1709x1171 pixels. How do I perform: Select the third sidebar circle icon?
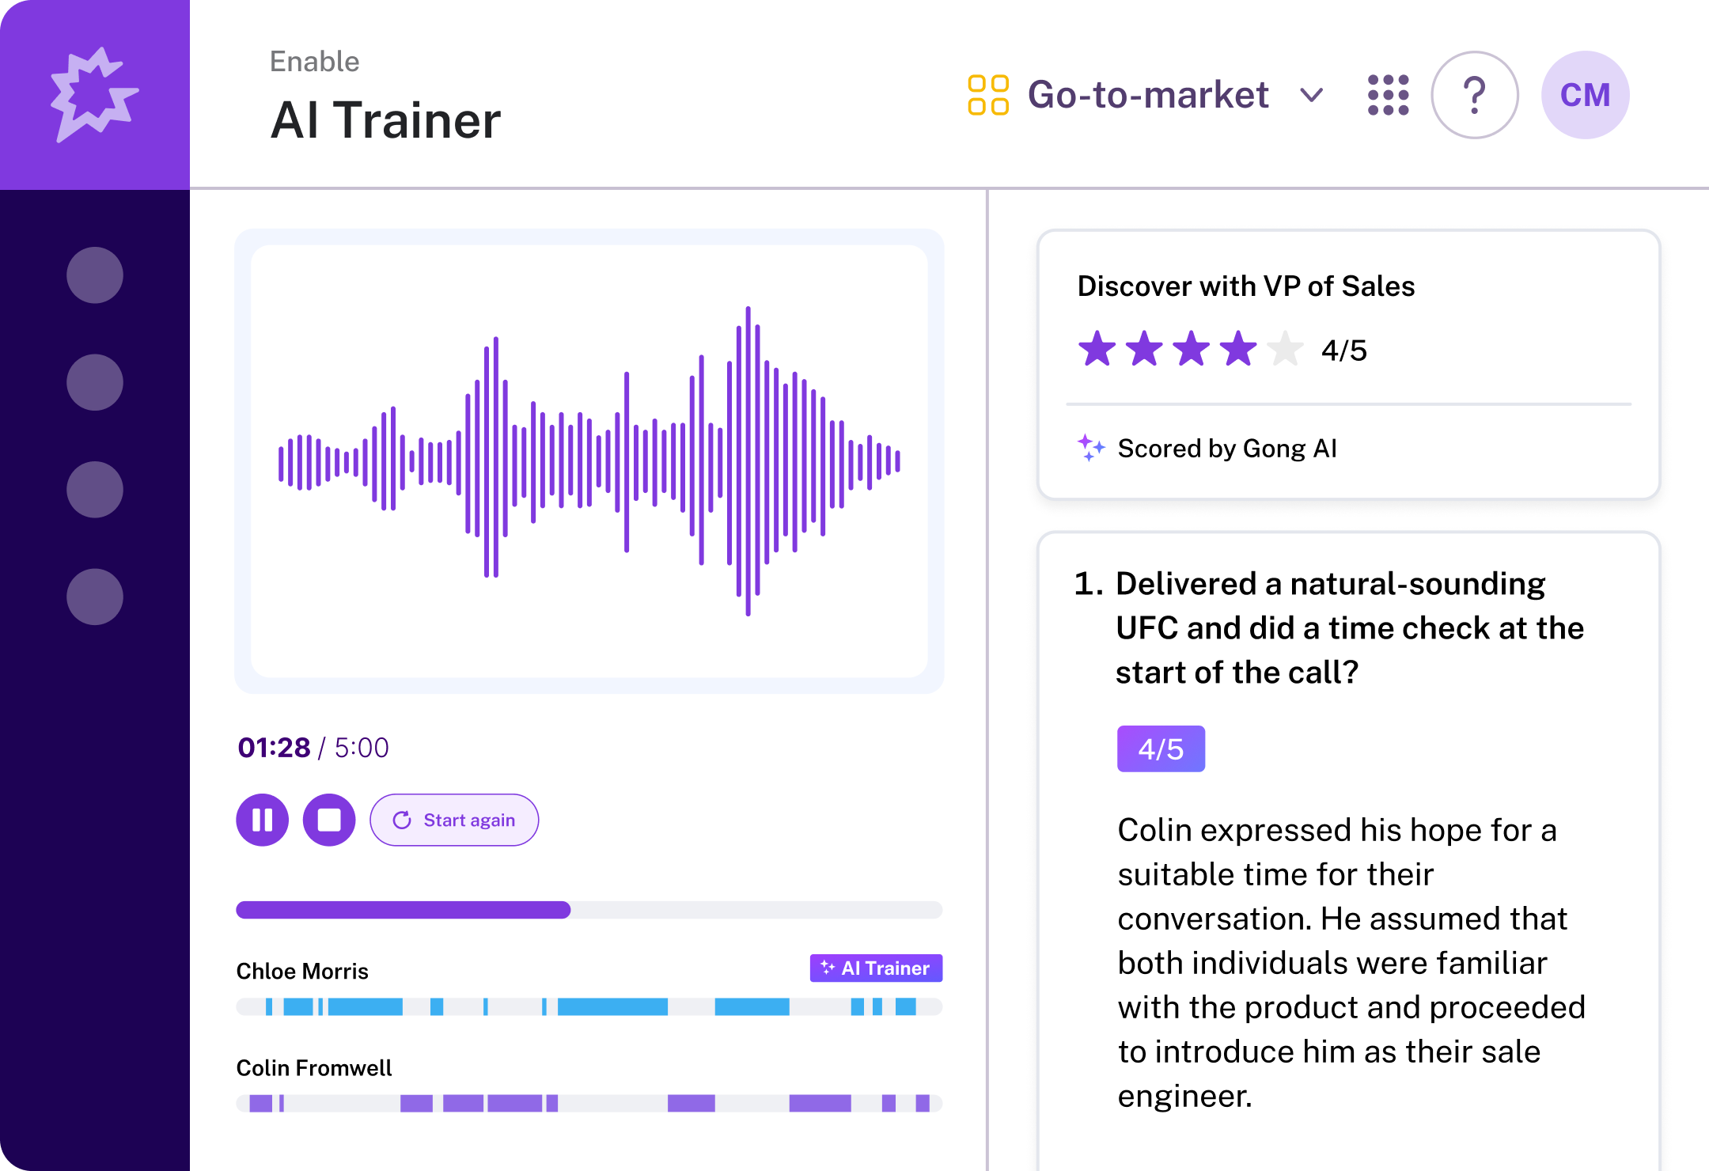coord(95,490)
